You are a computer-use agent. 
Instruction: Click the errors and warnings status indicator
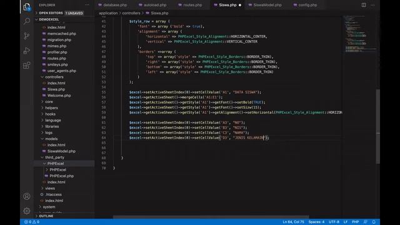click(x=32, y=222)
